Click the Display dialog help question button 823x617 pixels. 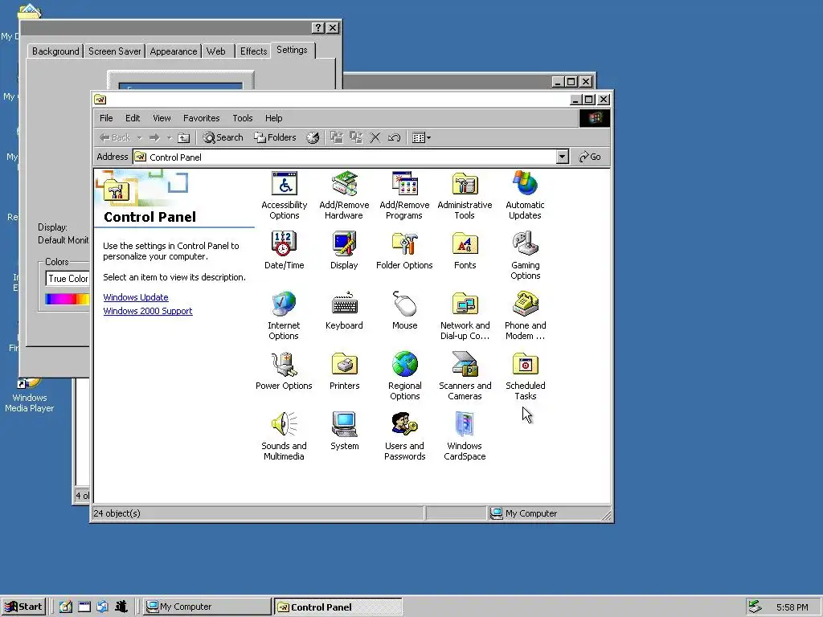click(317, 28)
